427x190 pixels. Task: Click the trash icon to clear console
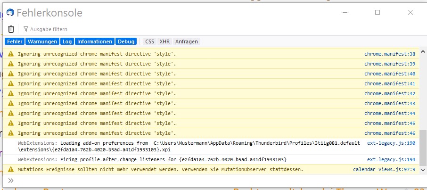click(x=11, y=29)
